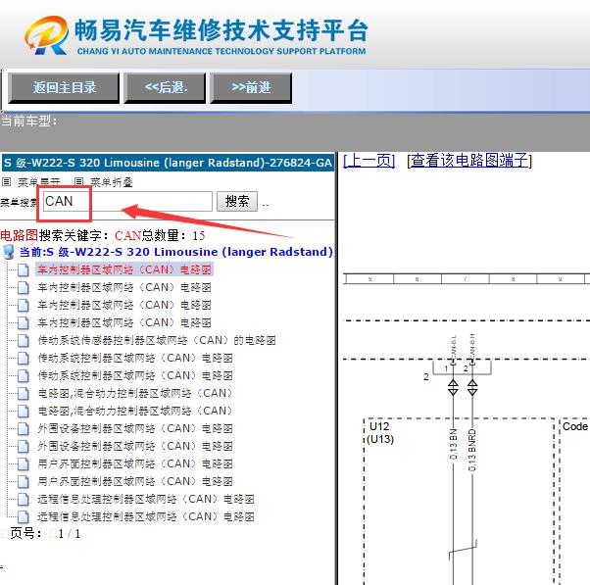Collapse all menus with the 菜单折叠 icon
Image resolution: width=590 pixels, height=585 pixels.
coord(78,182)
